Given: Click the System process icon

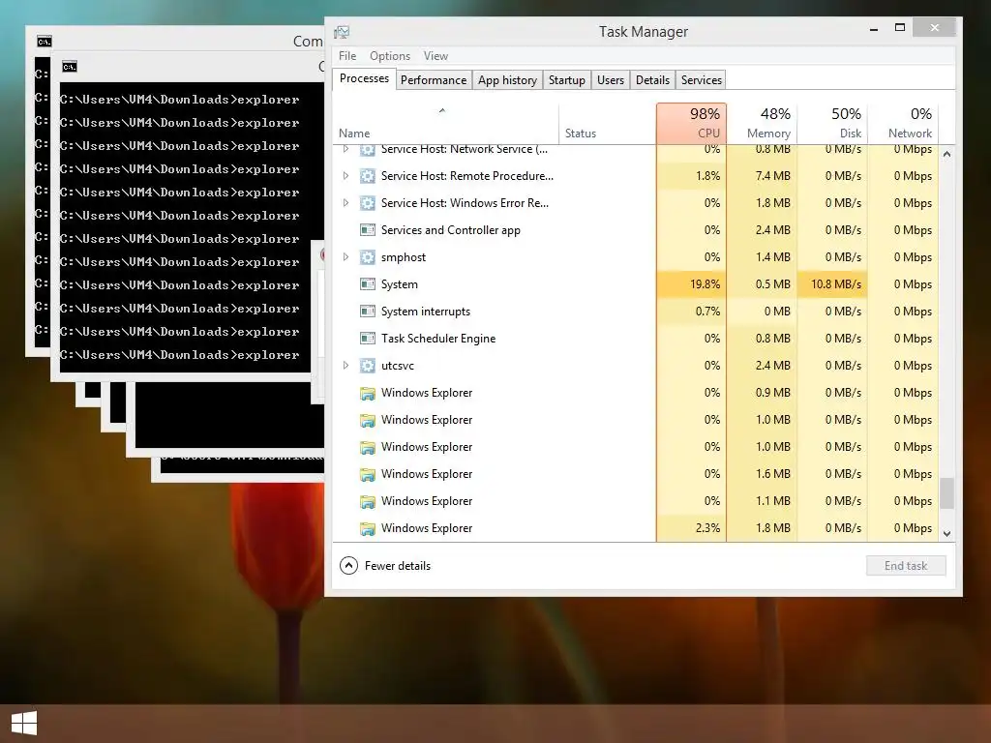Looking at the screenshot, I should 367,284.
